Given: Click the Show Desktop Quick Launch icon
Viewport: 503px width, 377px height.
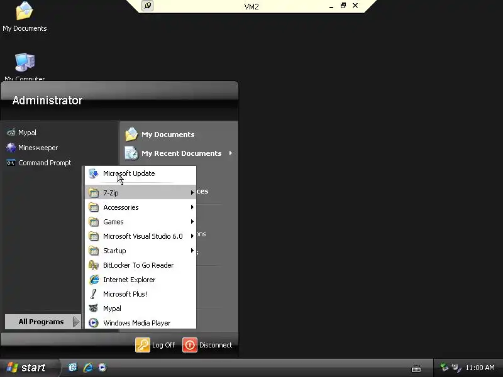Looking at the screenshot, I should (73, 368).
